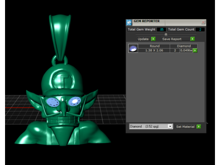The width and height of the screenshot is (220, 165).
Task: Click the material dropdown arrow button
Action: [x=170, y=126]
